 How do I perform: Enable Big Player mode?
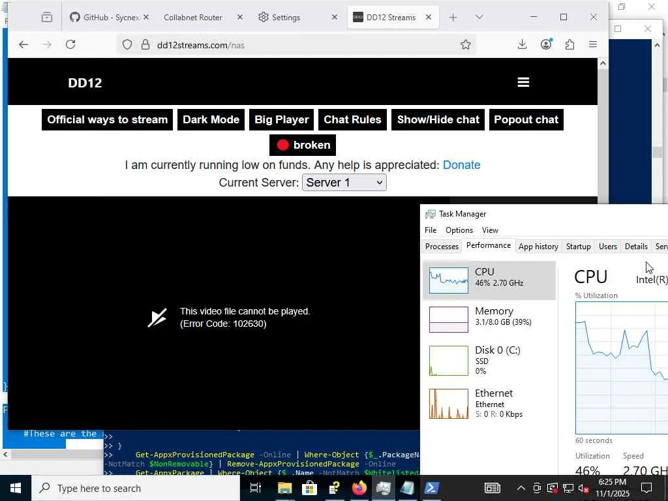[282, 120]
